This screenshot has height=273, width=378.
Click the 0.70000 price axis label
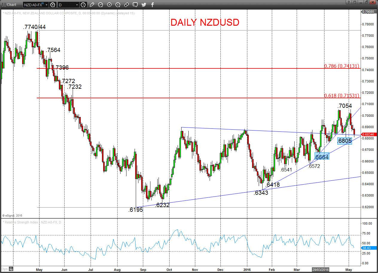(x=368, y=116)
